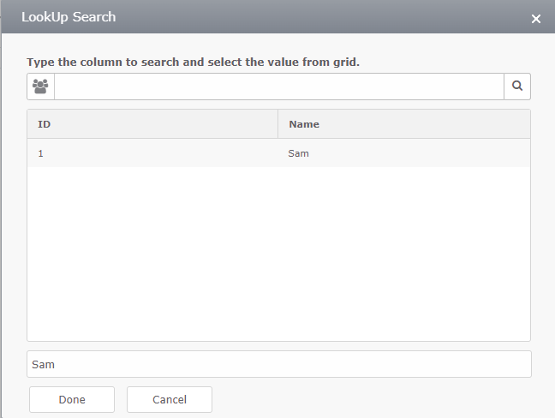Click the empty grid area below the Sam row
The width and height of the screenshot is (555, 418).
point(278,254)
